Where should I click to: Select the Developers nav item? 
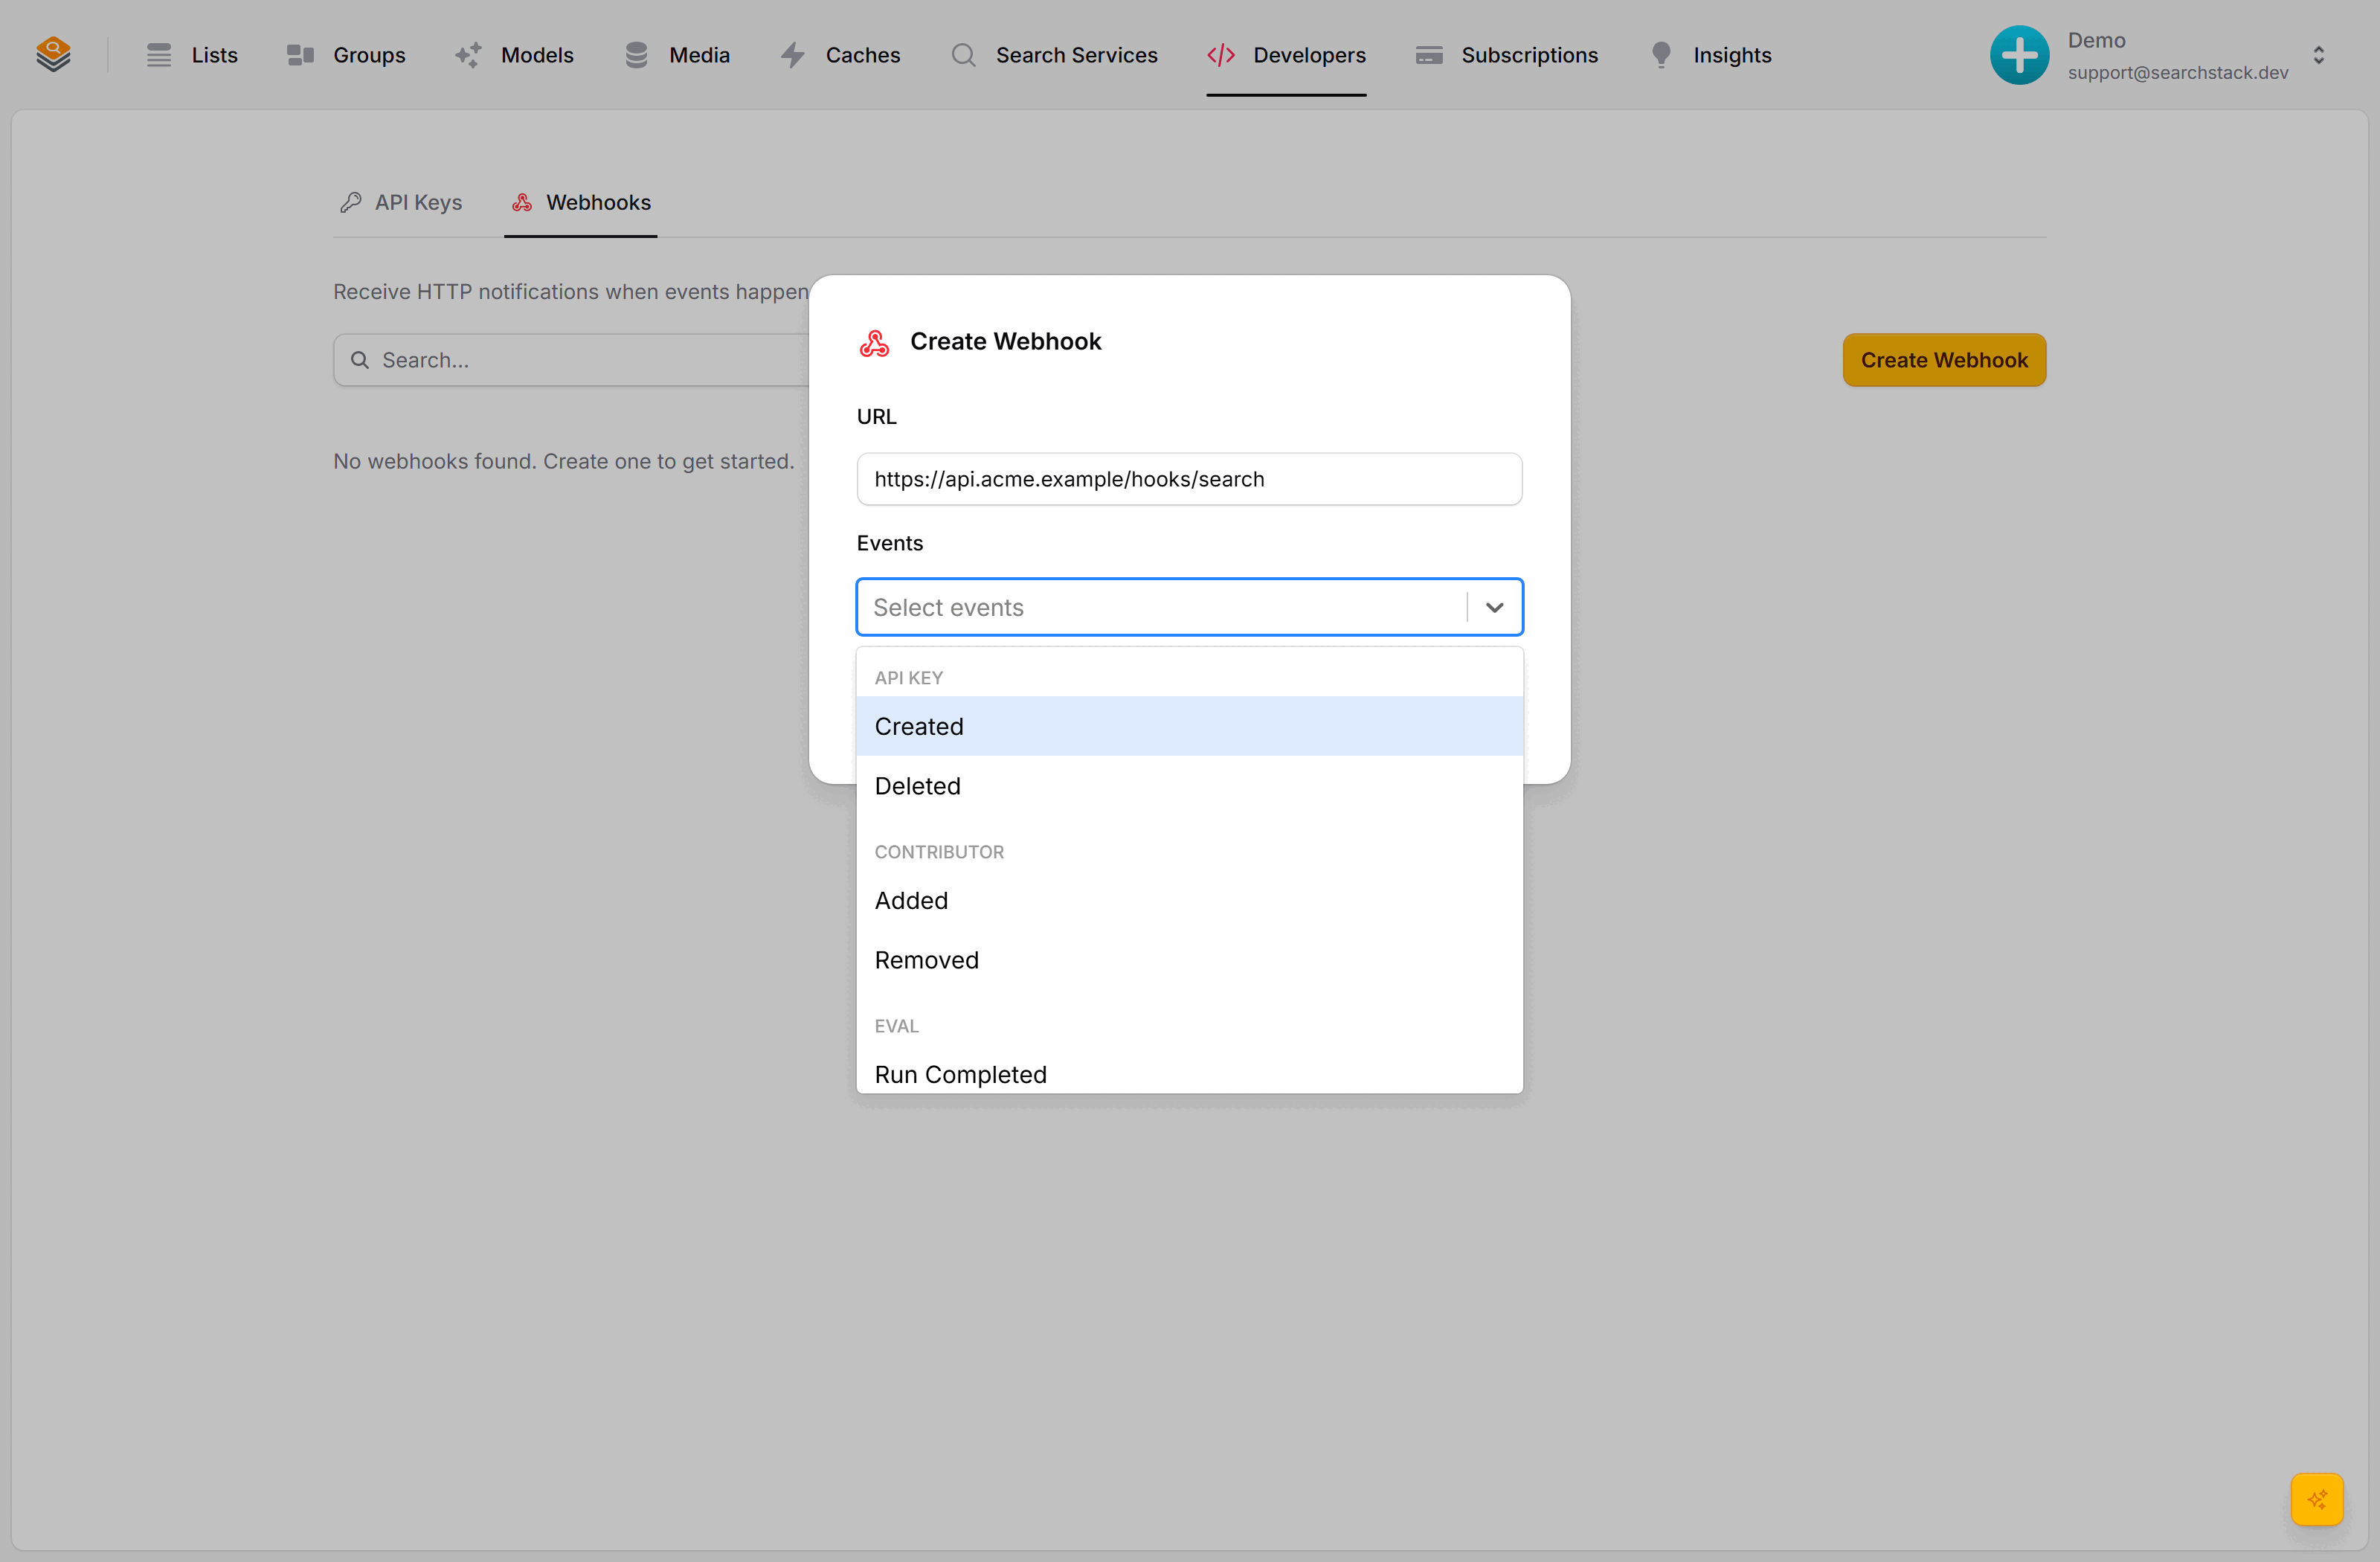tap(1286, 55)
